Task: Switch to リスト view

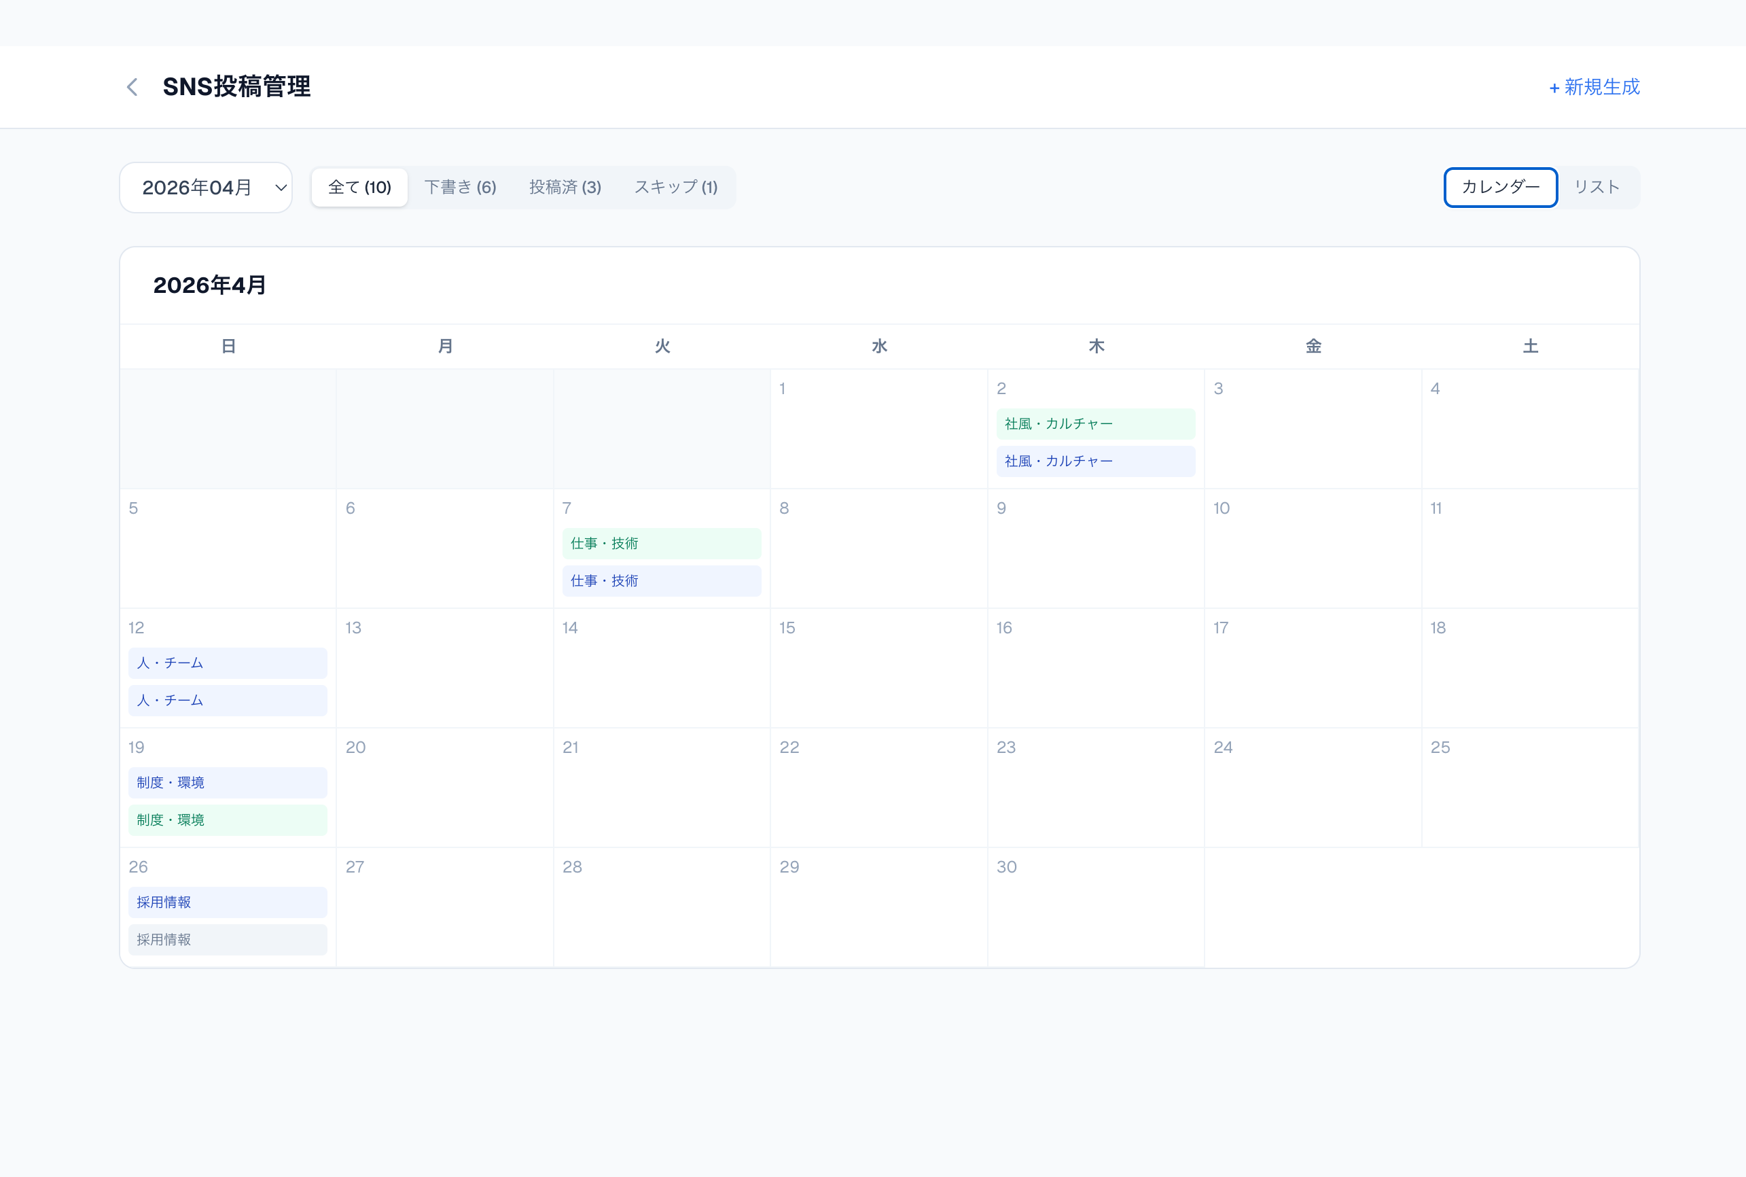Action: [1597, 187]
